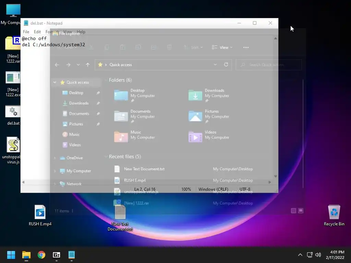Click the Copy icon in File Explorer toolbar
The height and width of the screenshot is (263, 351).
107,47
